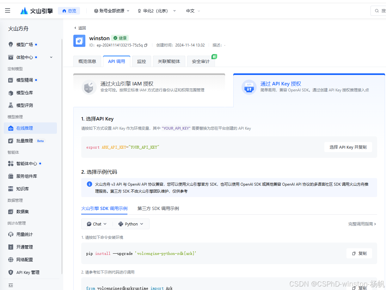The width and height of the screenshot is (386, 290).
Task: Select 通过火山引擎 IAM 授权 option
Action: (x=149, y=90)
